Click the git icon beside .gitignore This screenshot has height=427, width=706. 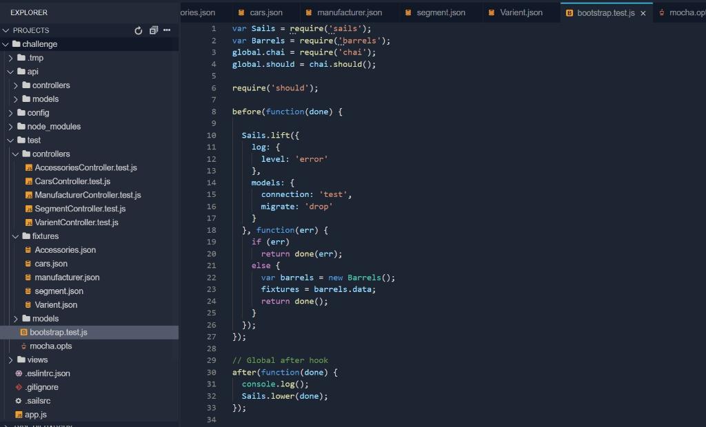pyautogui.click(x=19, y=387)
